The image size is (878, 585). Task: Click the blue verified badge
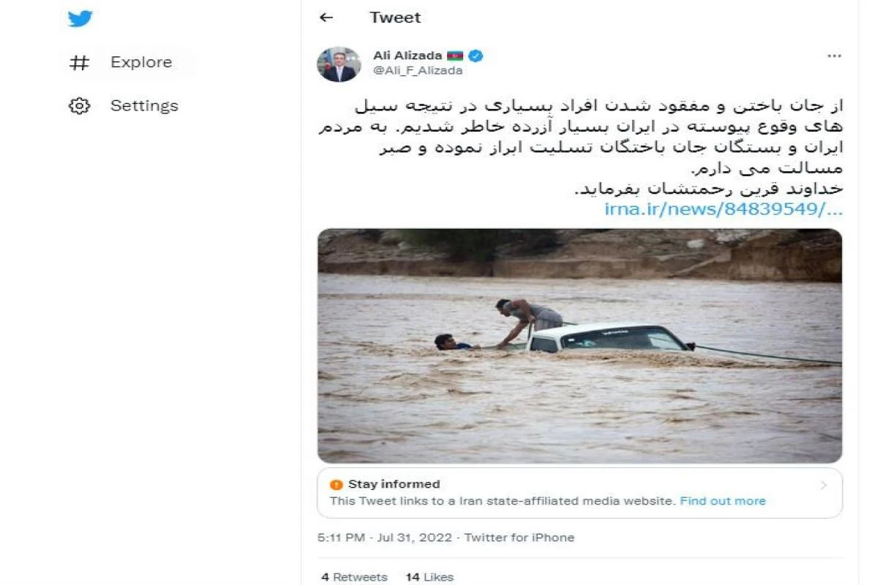pos(476,56)
